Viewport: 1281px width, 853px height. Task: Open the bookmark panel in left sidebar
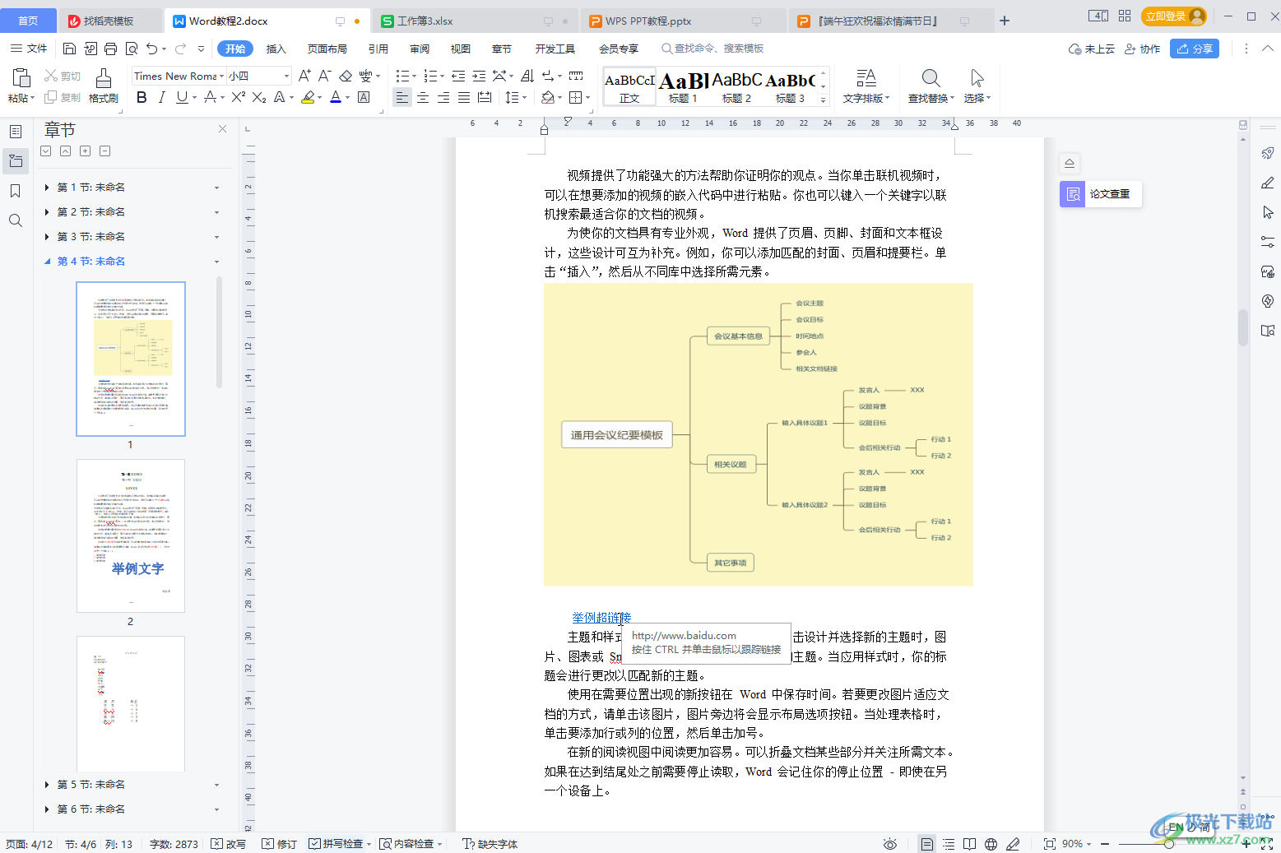click(x=16, y=191)
